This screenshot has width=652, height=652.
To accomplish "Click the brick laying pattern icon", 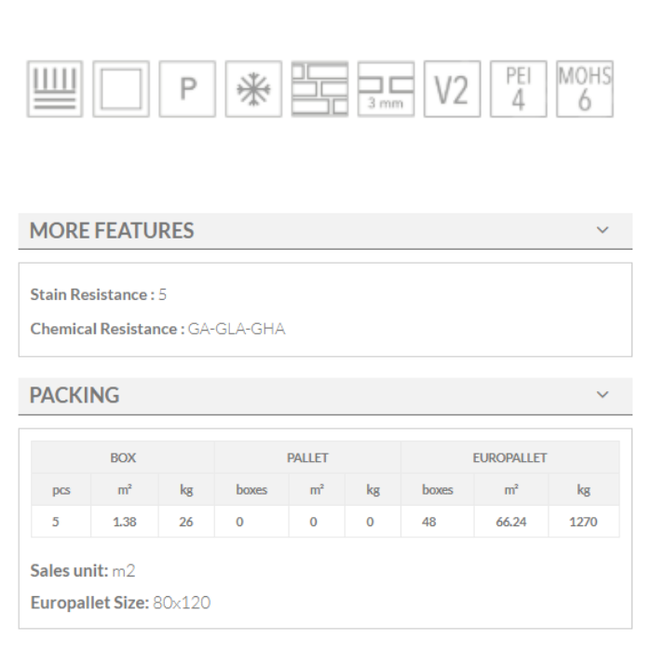I will click(x=319, y=89).
